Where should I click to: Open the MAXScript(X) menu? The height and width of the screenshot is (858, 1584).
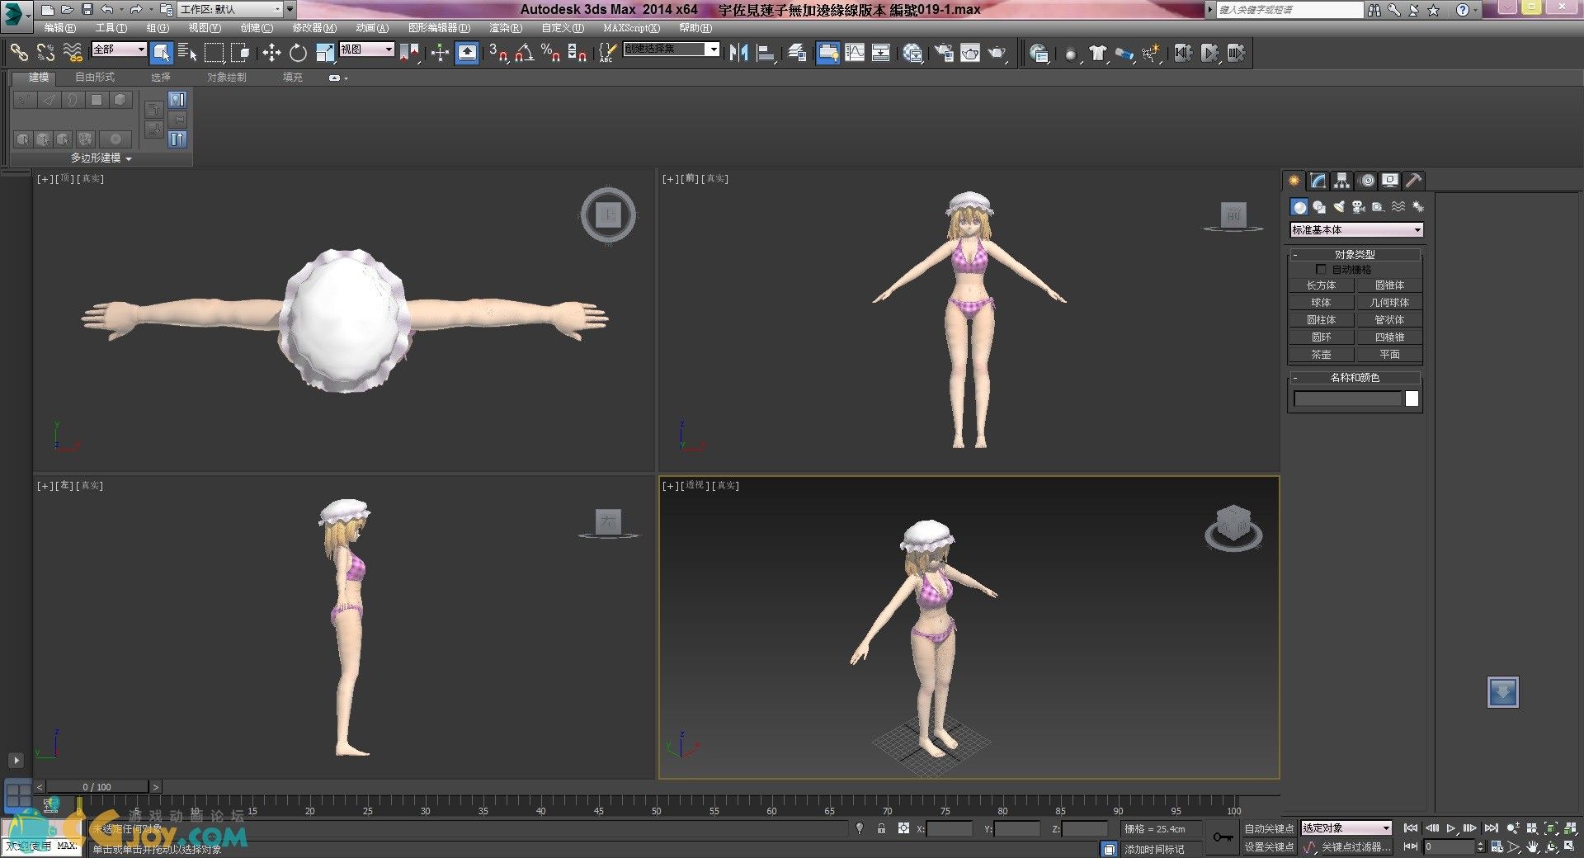(x=631, y=28)
